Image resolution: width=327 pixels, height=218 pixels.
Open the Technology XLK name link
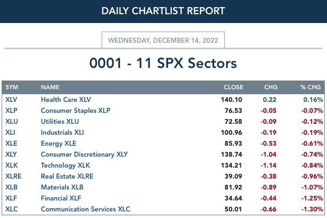(x=66, y=165)
